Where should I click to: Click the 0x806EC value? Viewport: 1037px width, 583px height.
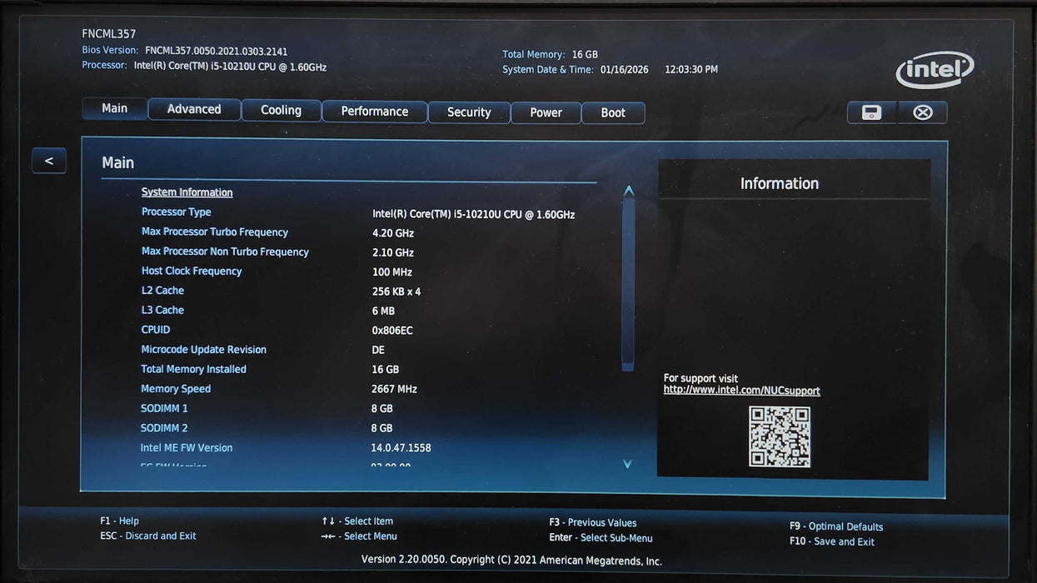click(392, 331)
